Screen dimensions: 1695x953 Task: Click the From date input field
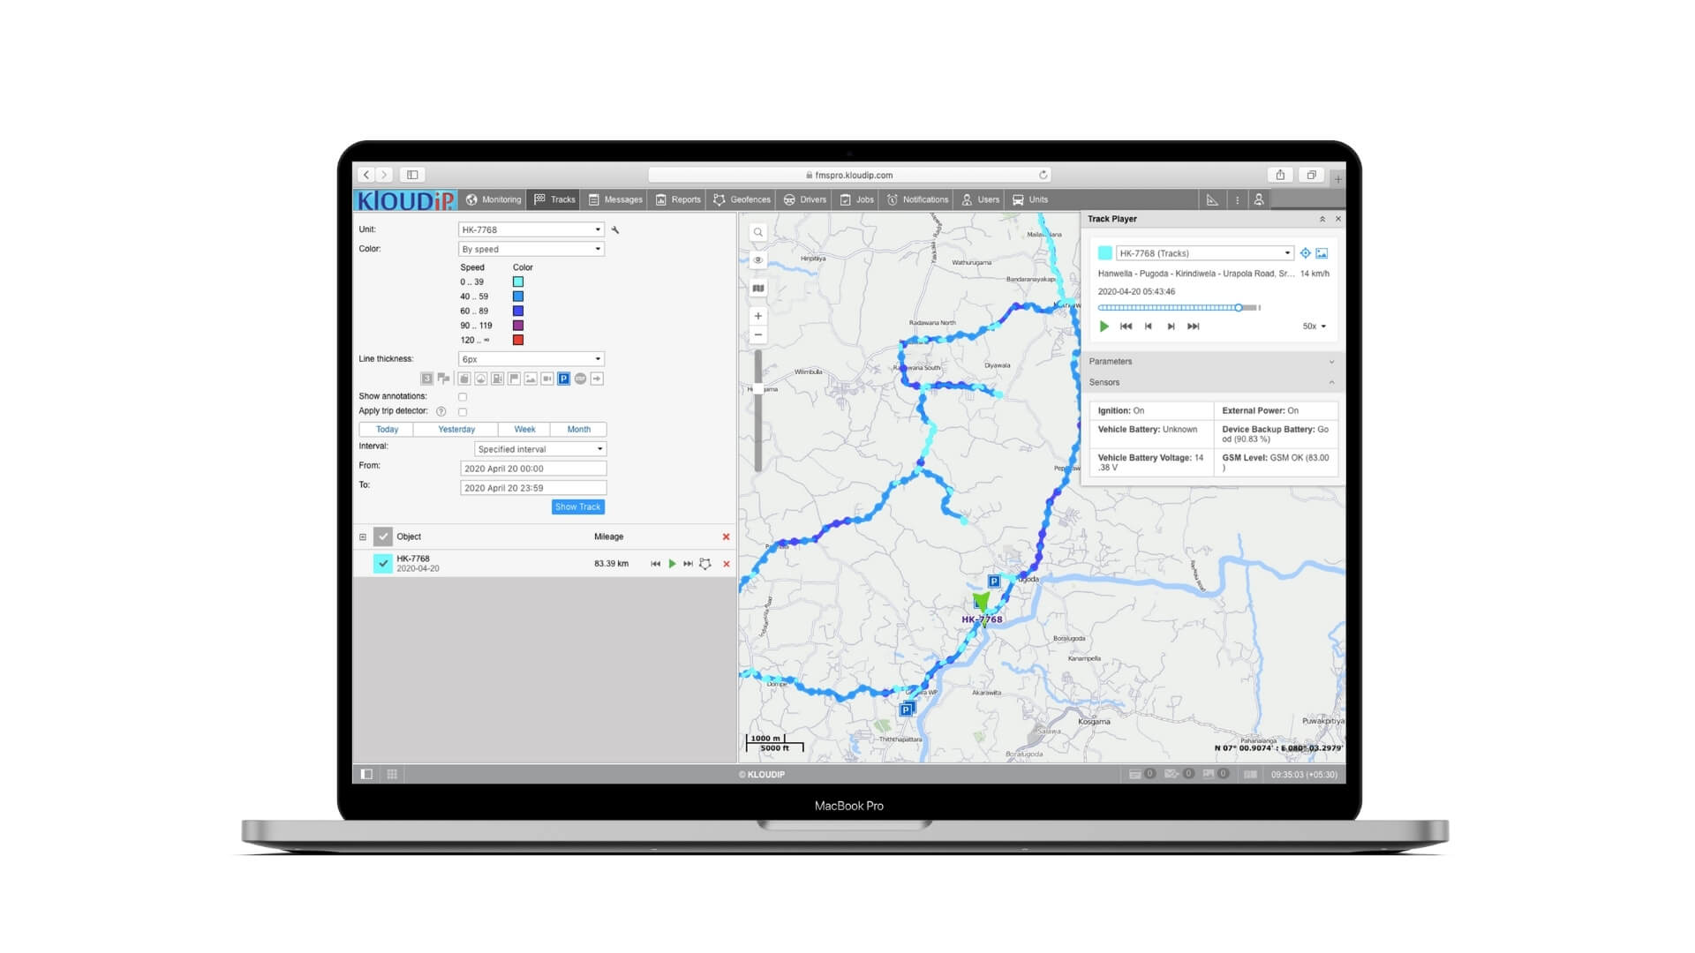tap(533, 469)
